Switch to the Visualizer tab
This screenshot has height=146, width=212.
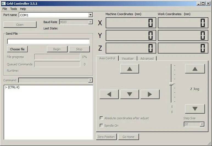point(128,59)
